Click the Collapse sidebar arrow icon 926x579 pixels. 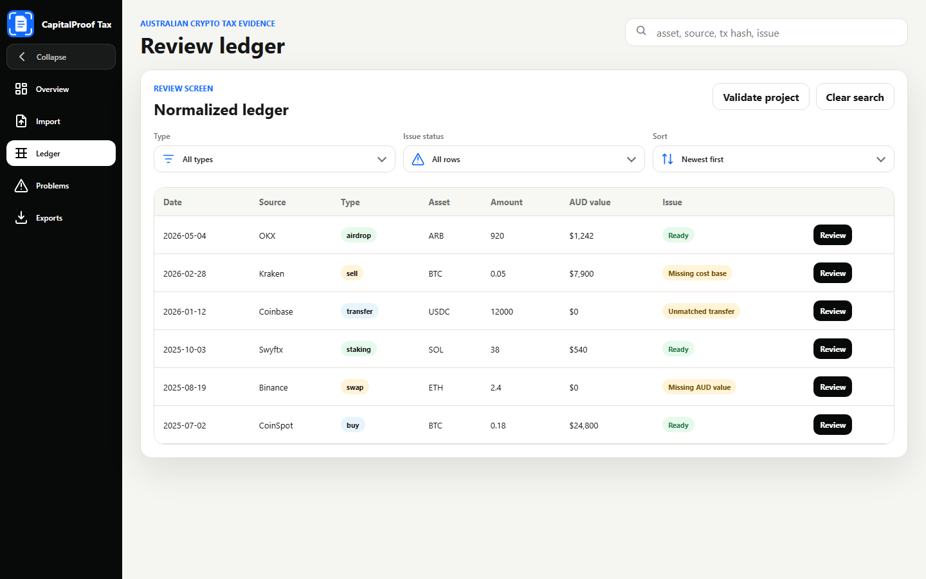(22, 57)
